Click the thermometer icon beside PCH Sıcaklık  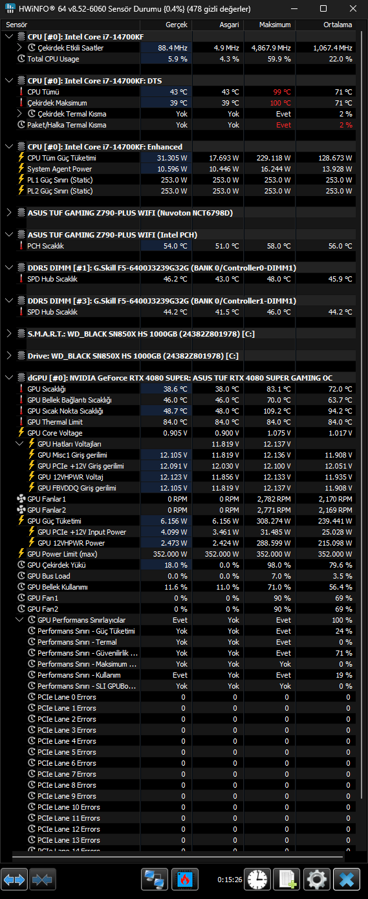(x=21, y=246)
